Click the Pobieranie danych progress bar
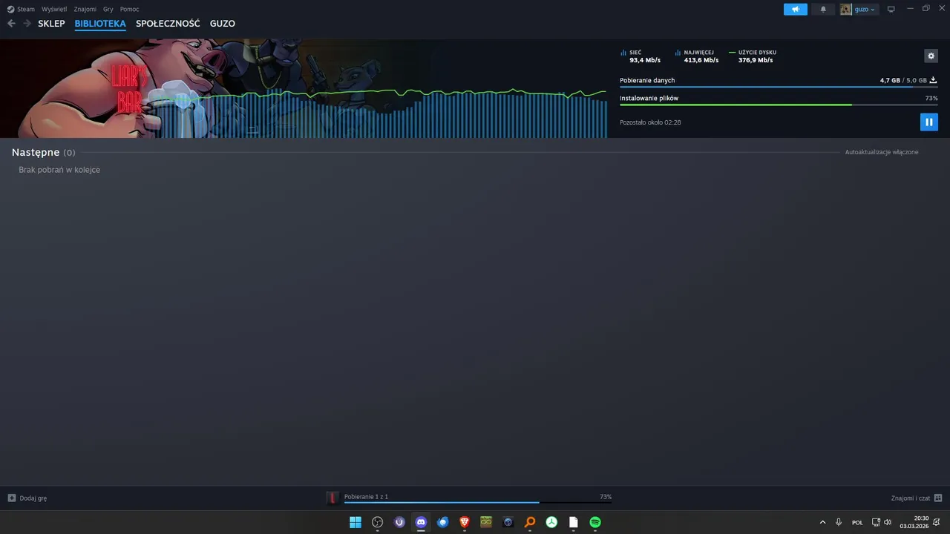 point(779,88)
